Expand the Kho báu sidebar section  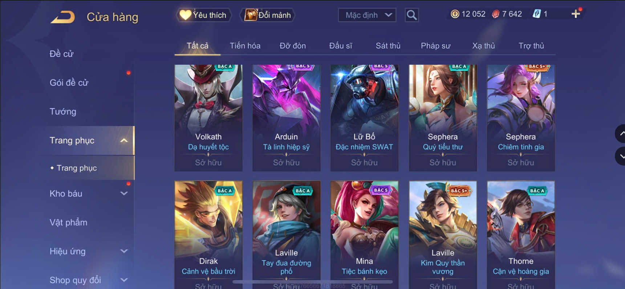point(124,194)
